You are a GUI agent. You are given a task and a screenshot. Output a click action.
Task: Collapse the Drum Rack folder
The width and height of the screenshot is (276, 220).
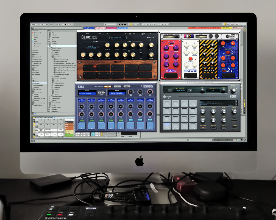[x=51, y=57]
